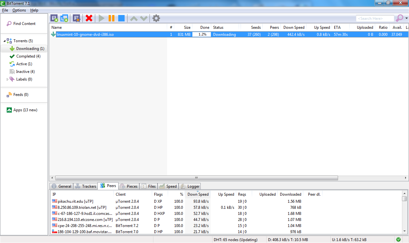
Task: Select the cpe-24-208-255-248 peer row
Action: 226,226
